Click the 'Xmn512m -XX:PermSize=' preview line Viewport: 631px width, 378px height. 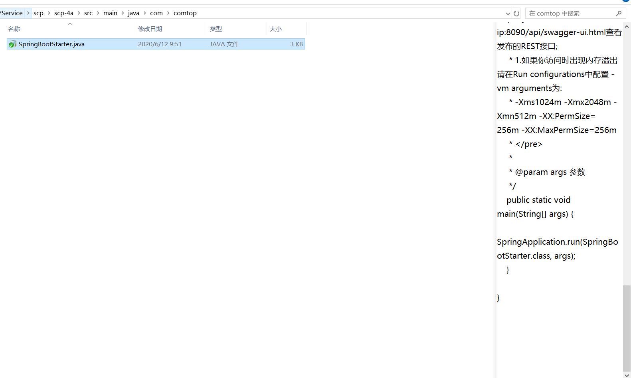(x=546, y=116)
